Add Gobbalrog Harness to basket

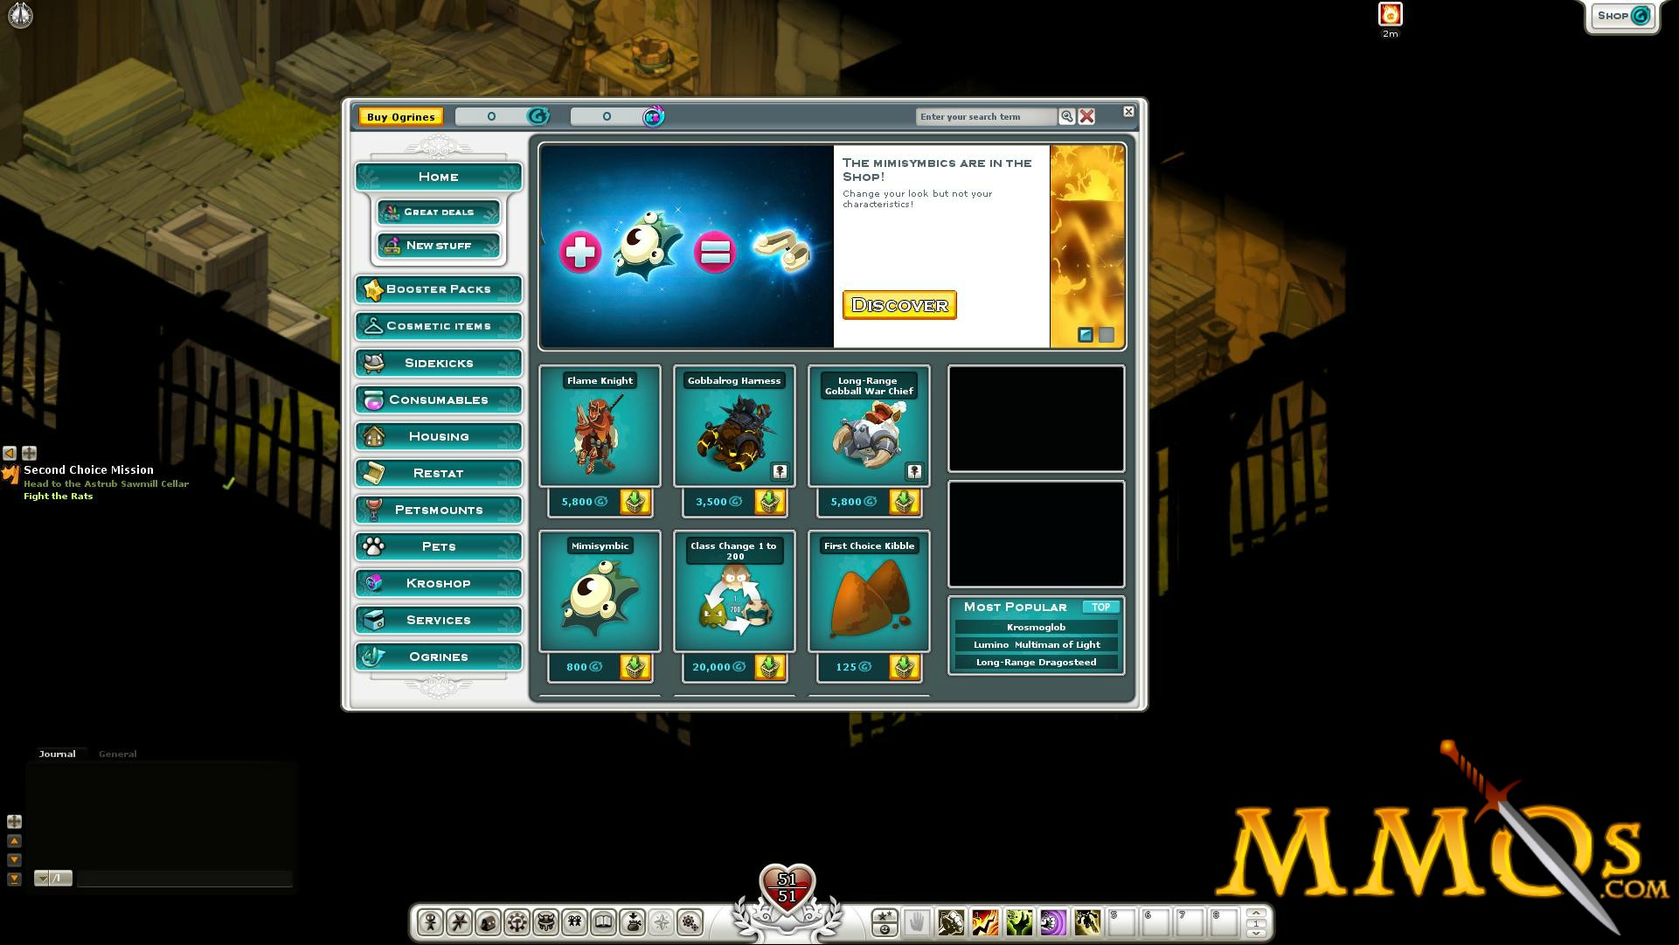pos(770,502)
